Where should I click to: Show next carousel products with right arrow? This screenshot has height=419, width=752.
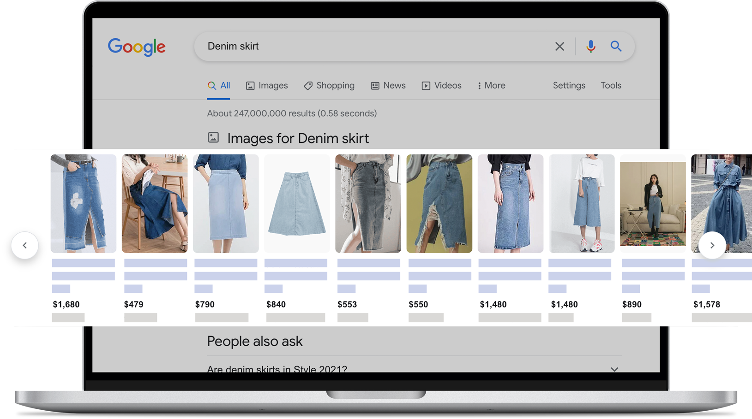pos(712,245)
